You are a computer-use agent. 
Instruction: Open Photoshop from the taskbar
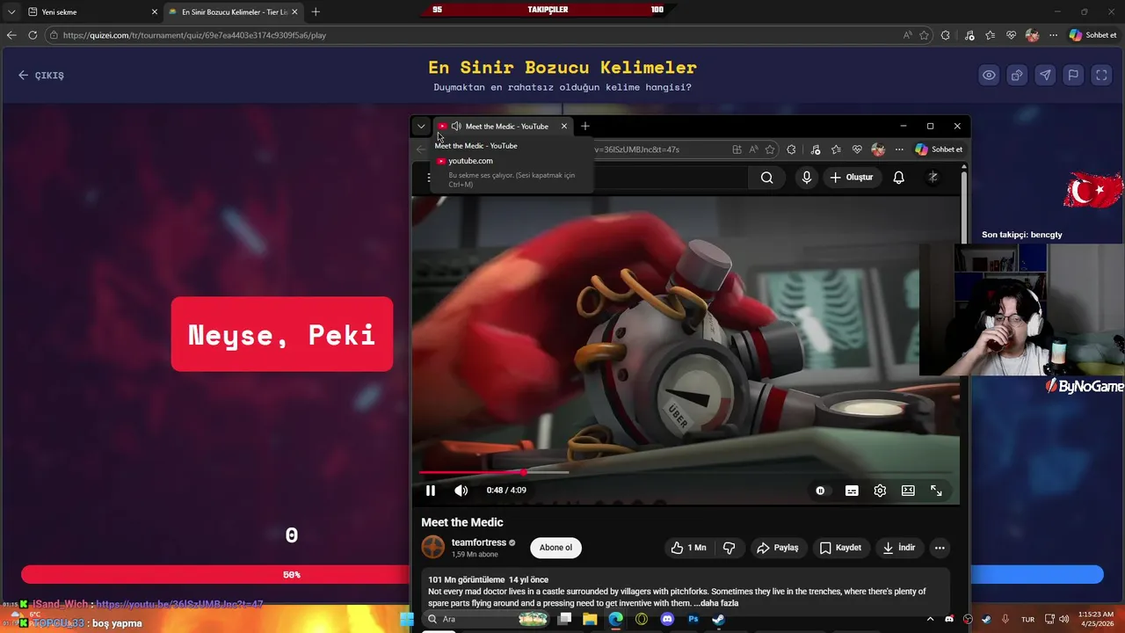[693, 619]
